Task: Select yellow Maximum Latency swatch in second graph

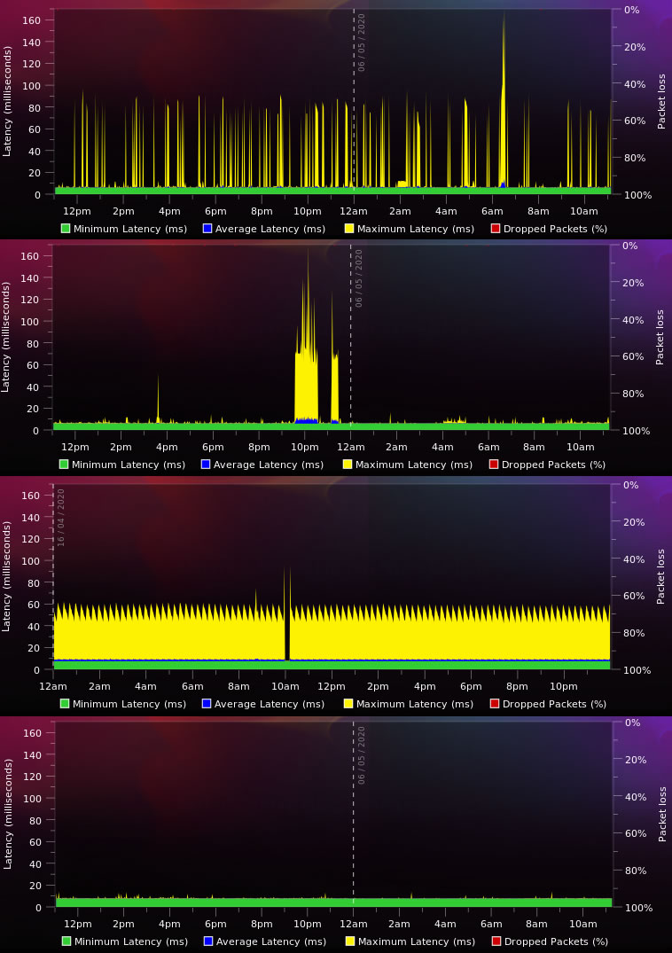Action: click(348, 465)
